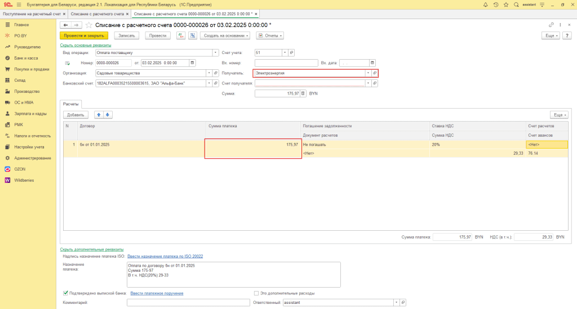Open notifications bell
This screenshot has width=577, height=309.
click(x=485, y=5)
